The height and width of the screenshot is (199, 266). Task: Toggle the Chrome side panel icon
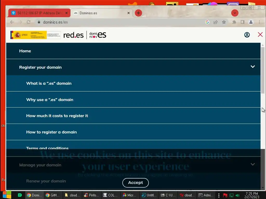point(243,22)
